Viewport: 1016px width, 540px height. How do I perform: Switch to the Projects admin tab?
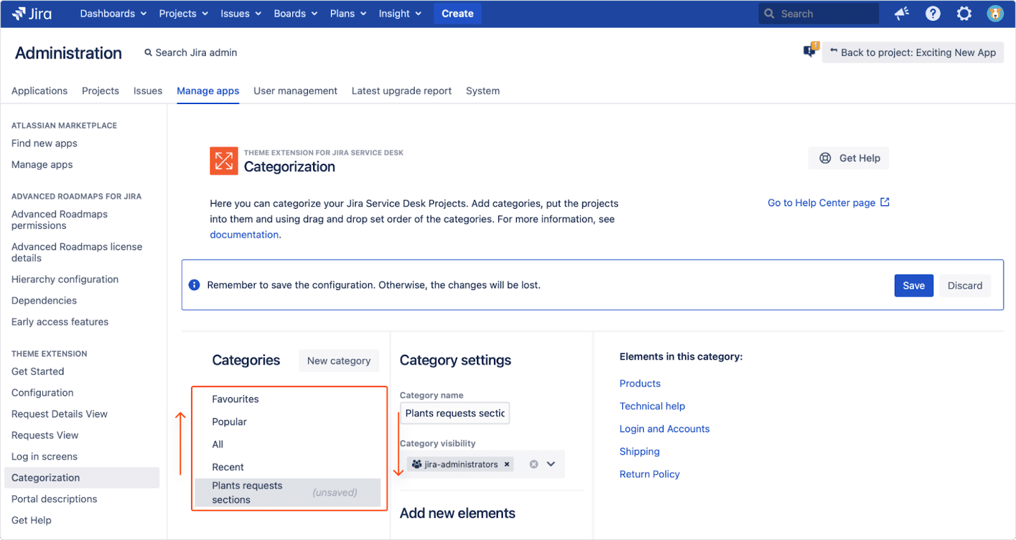[x=100, y=91]
